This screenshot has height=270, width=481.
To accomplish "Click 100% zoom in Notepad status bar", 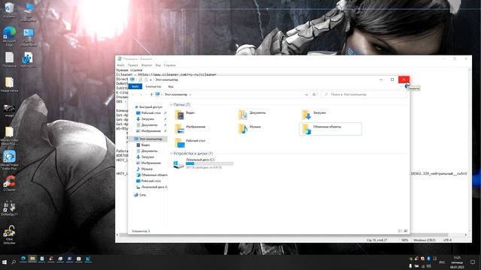I will [404, 240].
